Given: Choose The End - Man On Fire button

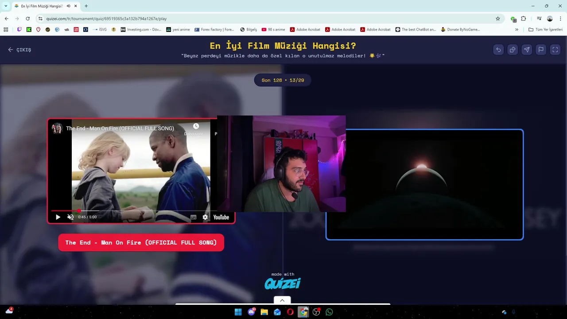Looking at the screenshot, I should pos(141,242).
